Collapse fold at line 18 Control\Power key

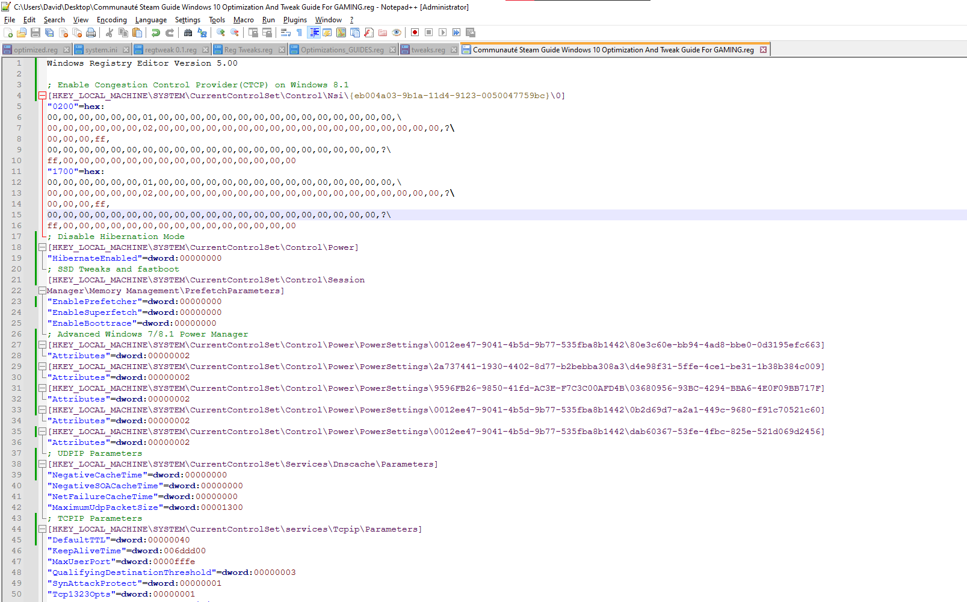[x=42, y=247]
